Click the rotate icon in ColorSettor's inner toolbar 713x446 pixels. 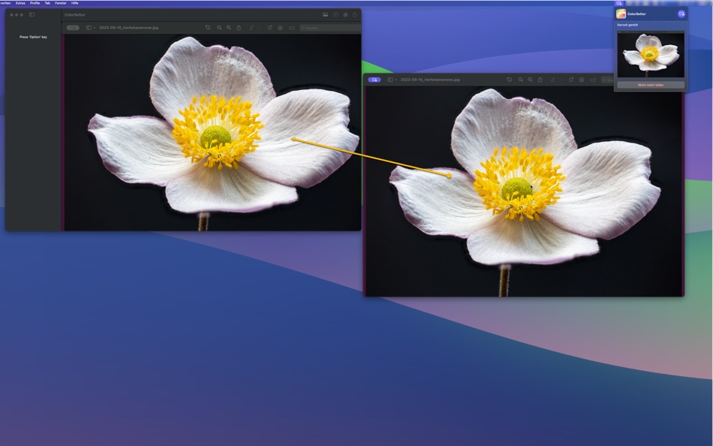[269, 28]
